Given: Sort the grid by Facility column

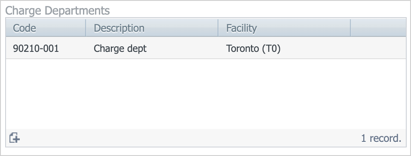Looking at the screenshot, I should pyautogui.click(x=284, y=28).
